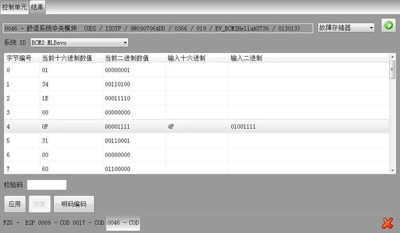Click binary value 00011110

[x=117, y=98]
